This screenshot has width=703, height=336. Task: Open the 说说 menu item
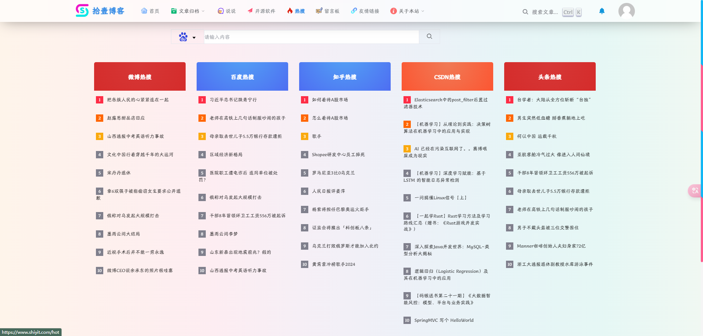click(227, 11)
